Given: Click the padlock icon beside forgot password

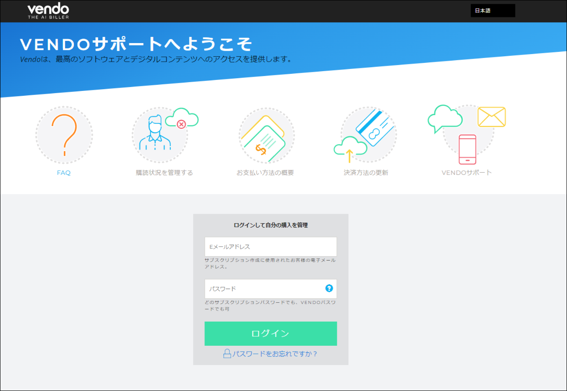Looking at the screenshot, I should coord(227,354).
